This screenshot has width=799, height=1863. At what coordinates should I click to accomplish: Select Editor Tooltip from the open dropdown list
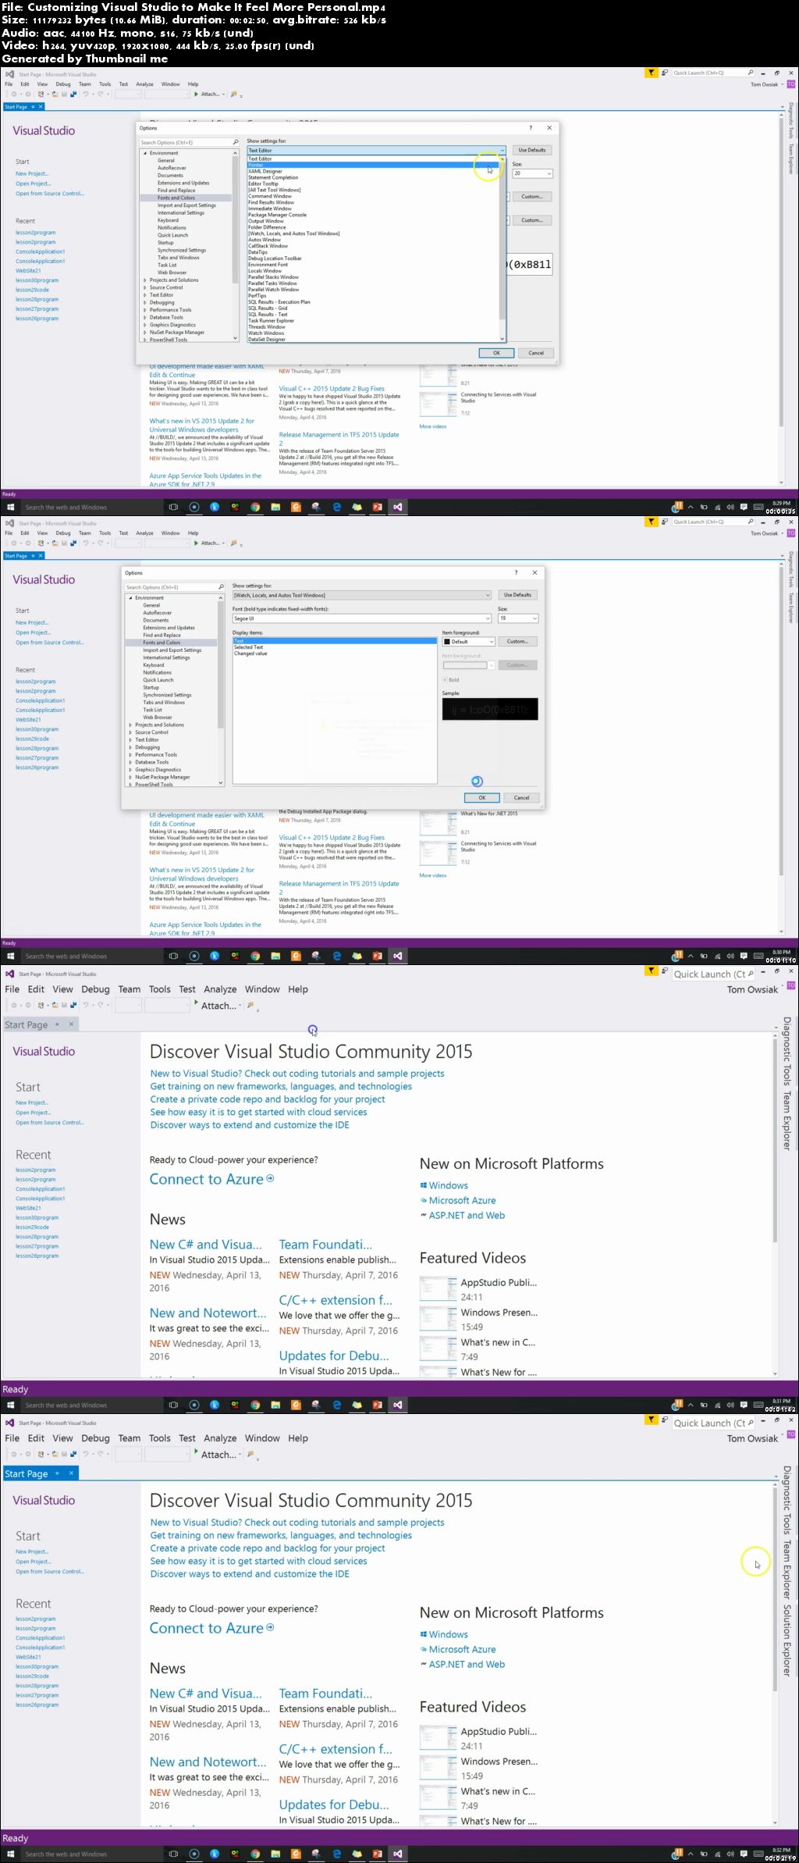(x=372, y=183)
